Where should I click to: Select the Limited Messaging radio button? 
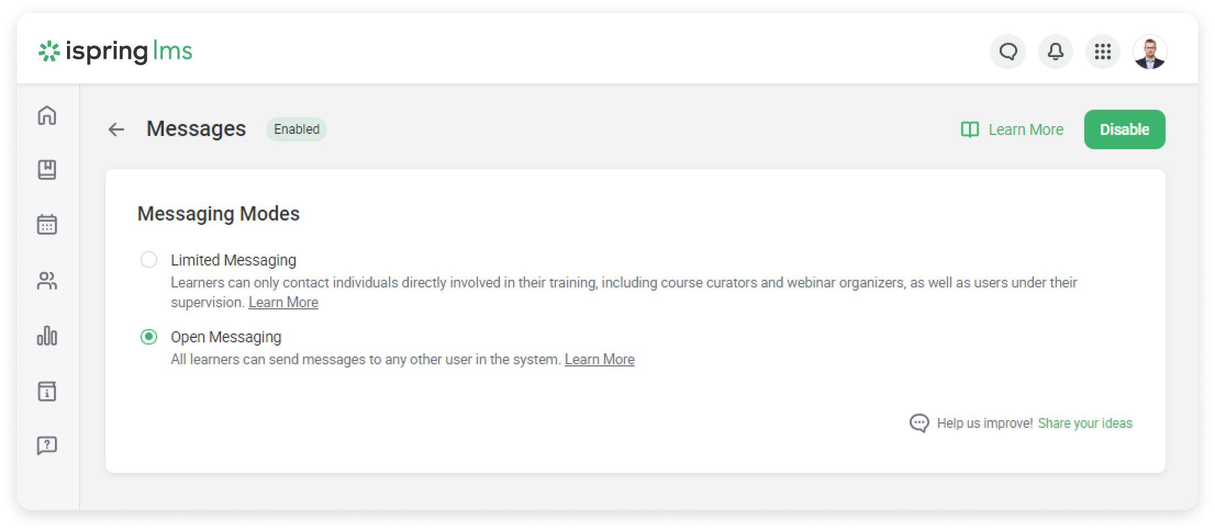click(149, 259)
